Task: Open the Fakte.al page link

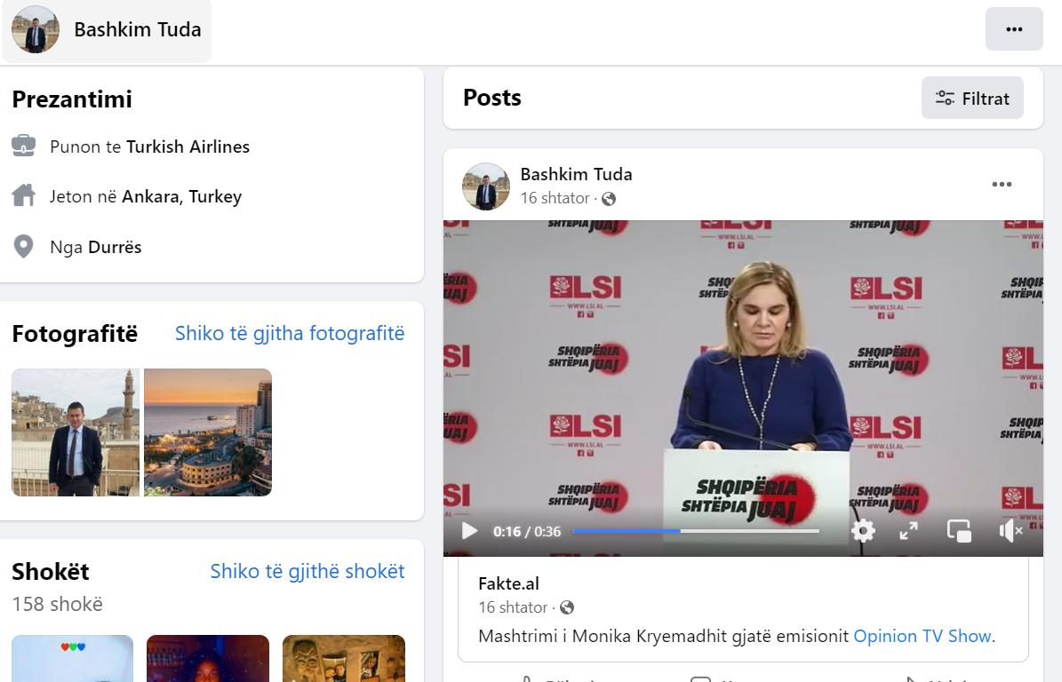Action: (x=508, y=583)
